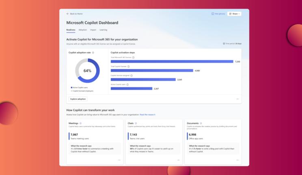302x175 pixels.
Task: Select the Readiness tab
Action: (x=71, y=30)
